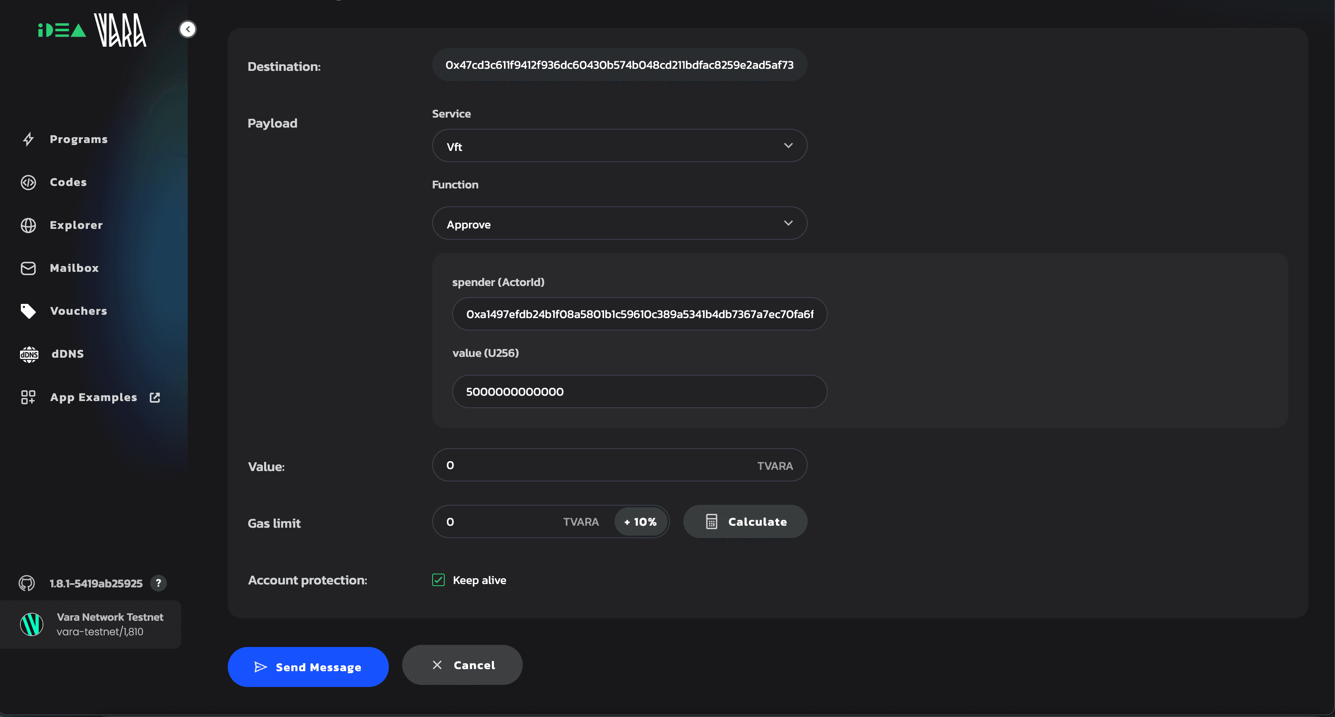This screenshot has height=717, width=1335.
Task: Uncheck the Keep alive checkbox
Action: click(x=438, y=580)
